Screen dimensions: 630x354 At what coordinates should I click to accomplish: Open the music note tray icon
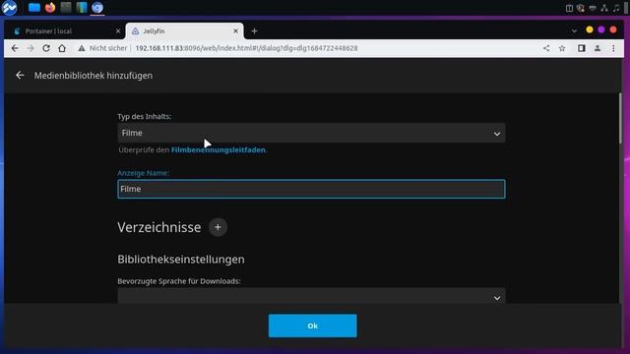coord(616,8)
